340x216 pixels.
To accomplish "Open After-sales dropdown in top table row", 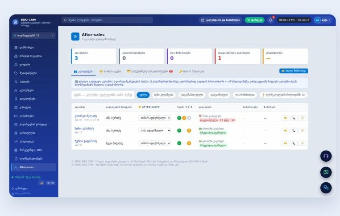I will [154, 118].
